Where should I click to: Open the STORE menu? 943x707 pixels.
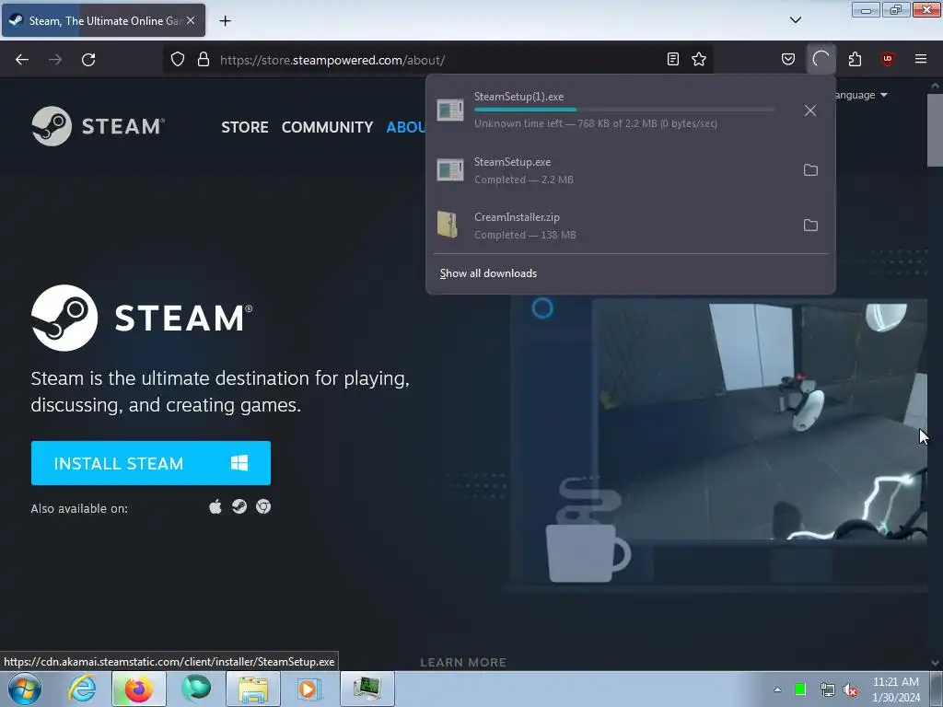(245, 127)
